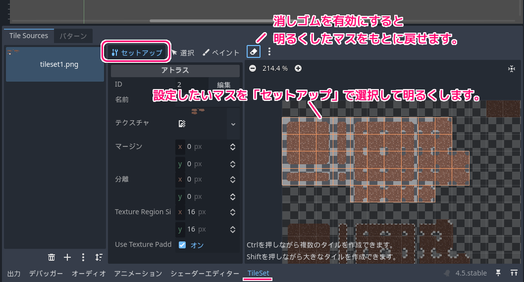Add a new tile source with the plus icon
This screenshot has width=524, height=282.
pyautogui.click(x=67, y=257)
